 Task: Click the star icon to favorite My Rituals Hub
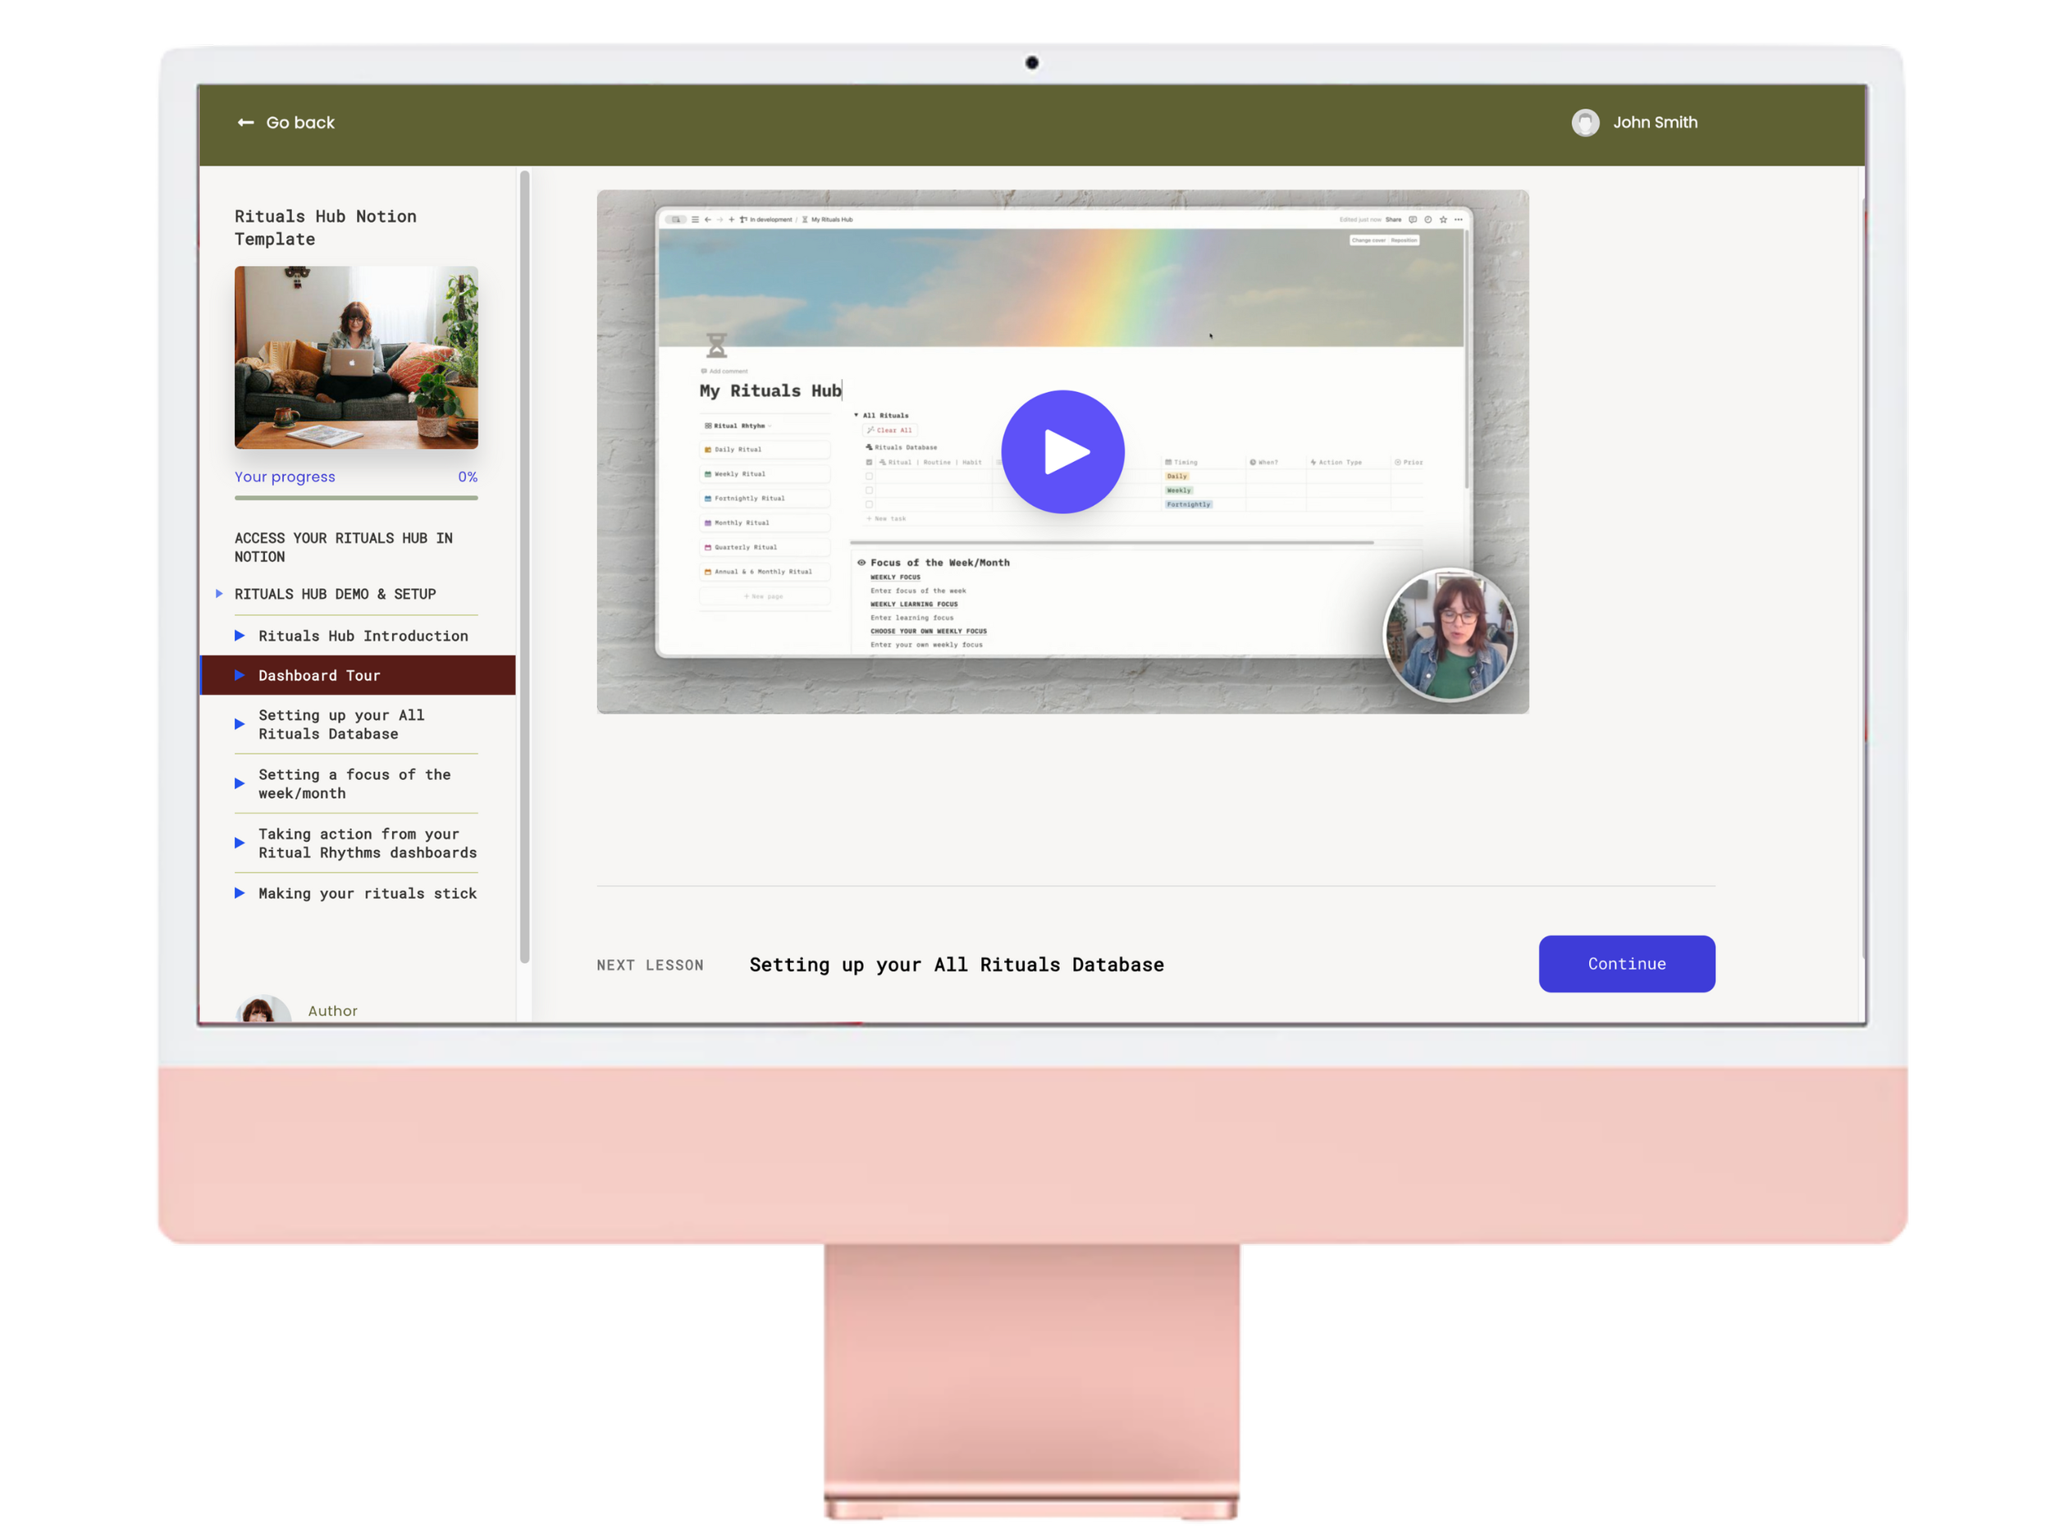pyautogui.click(x=1444, y=220)
